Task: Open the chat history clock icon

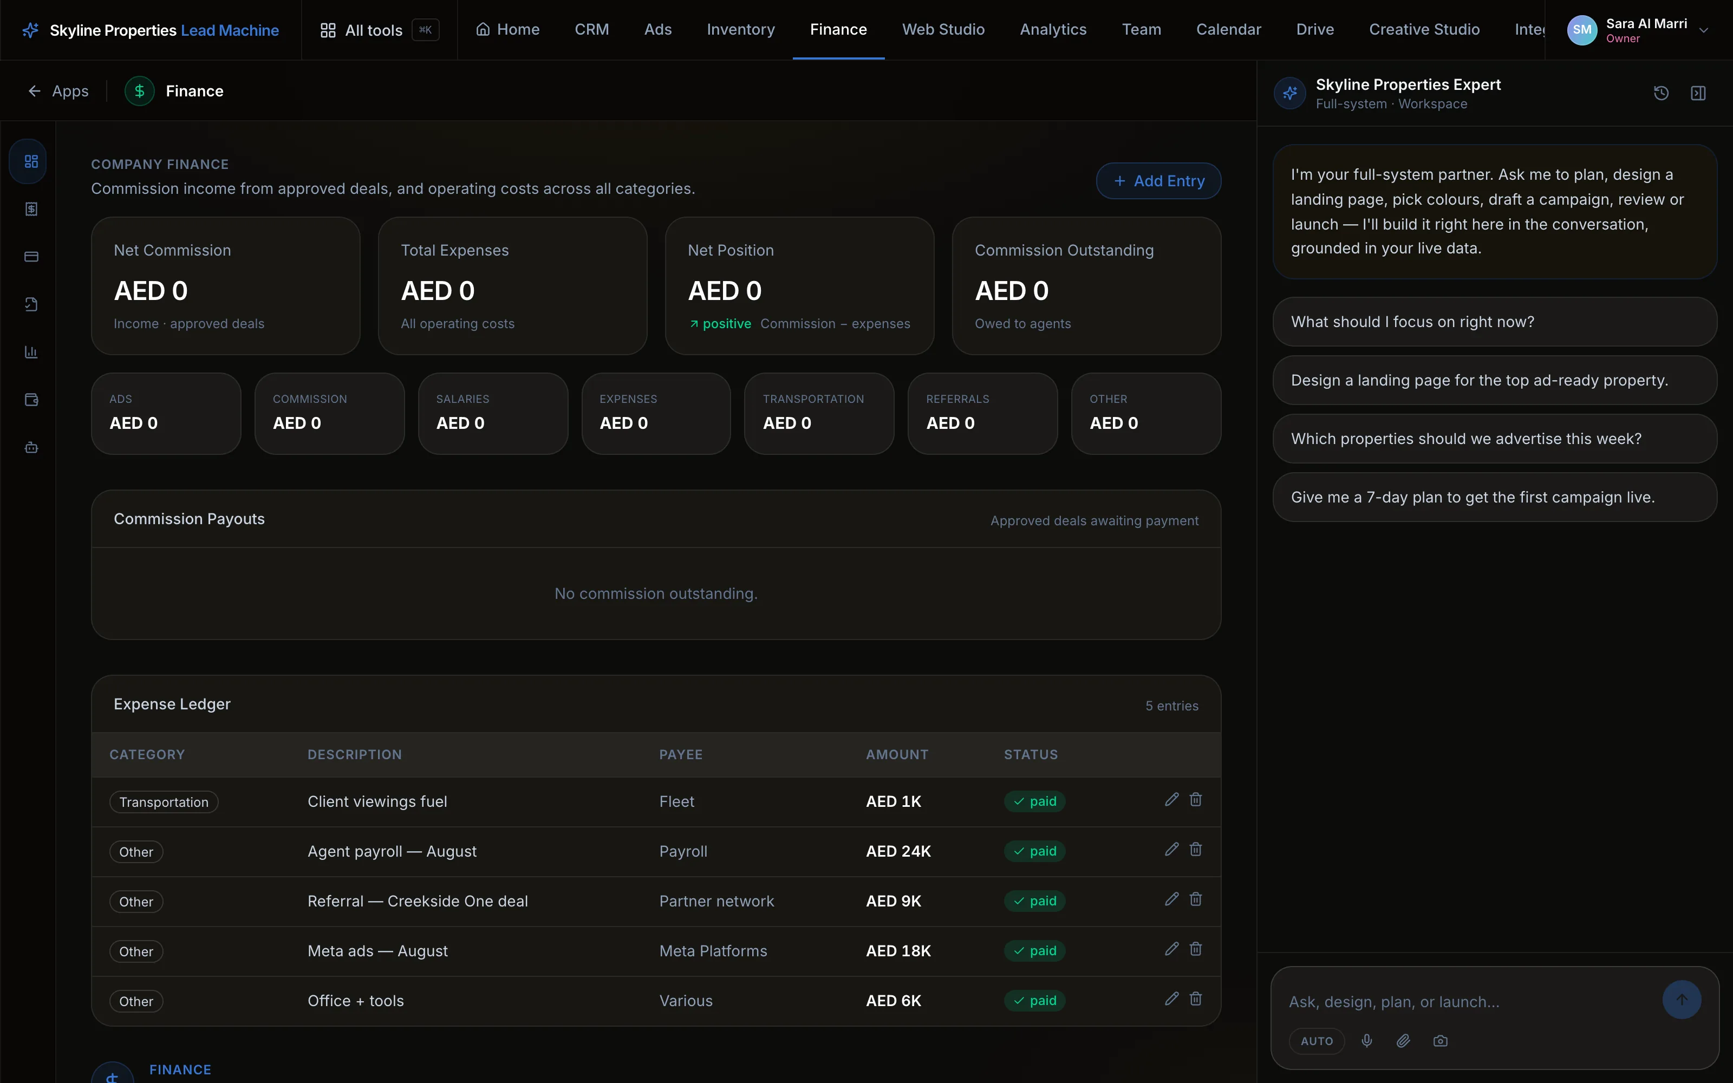Action: click(1660, 93)
